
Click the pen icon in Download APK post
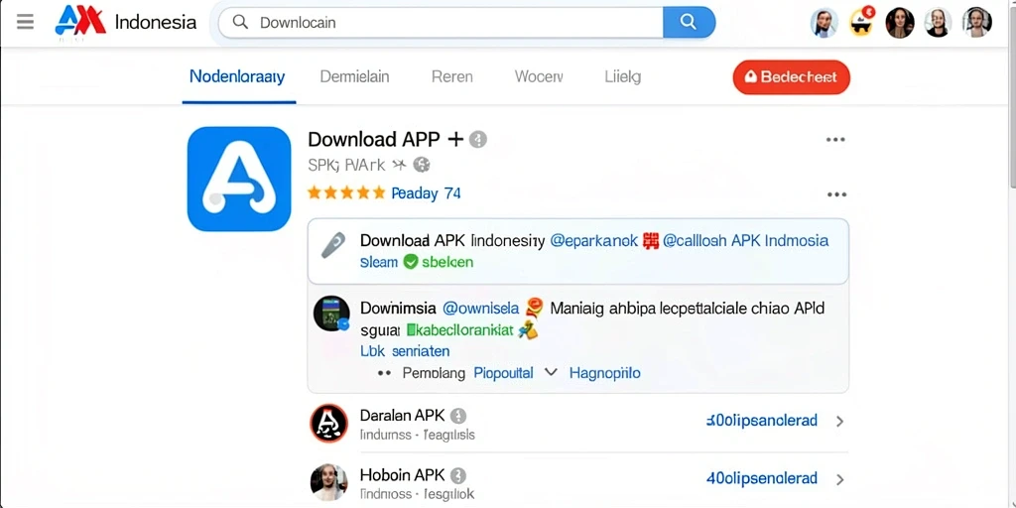click(x=333, y=246)
